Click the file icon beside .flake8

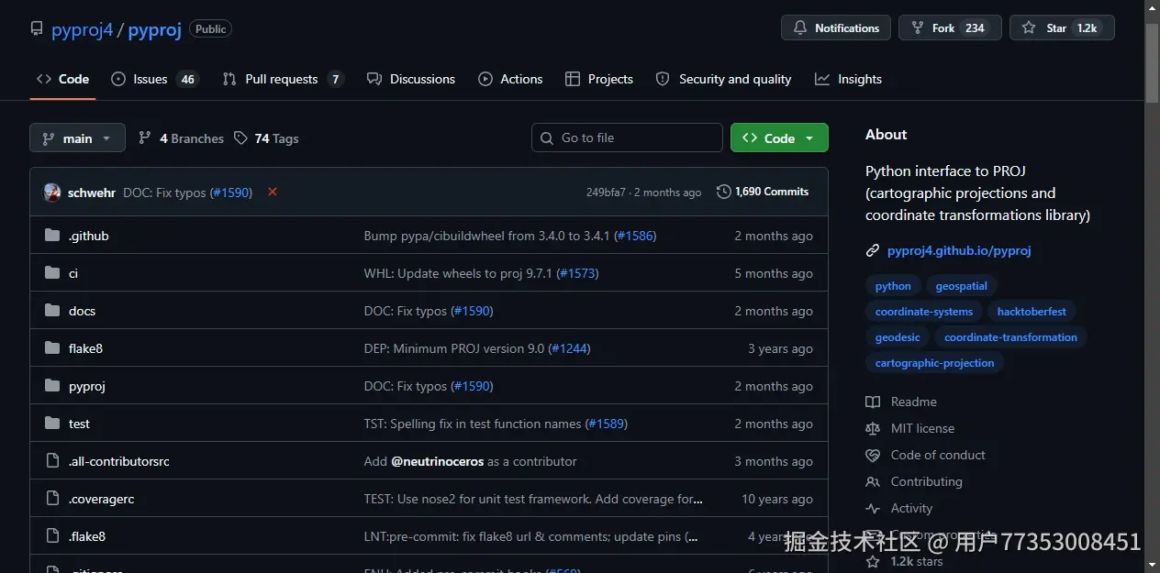point(52,536)
